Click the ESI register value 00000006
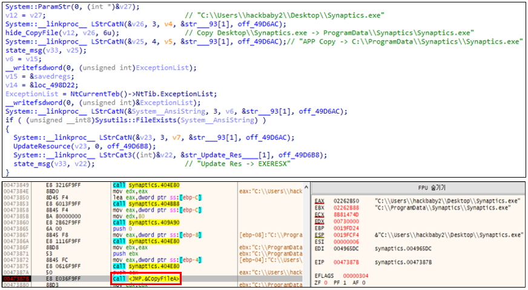This screenshot has height=290, width=528. click(x=346, y=242)
